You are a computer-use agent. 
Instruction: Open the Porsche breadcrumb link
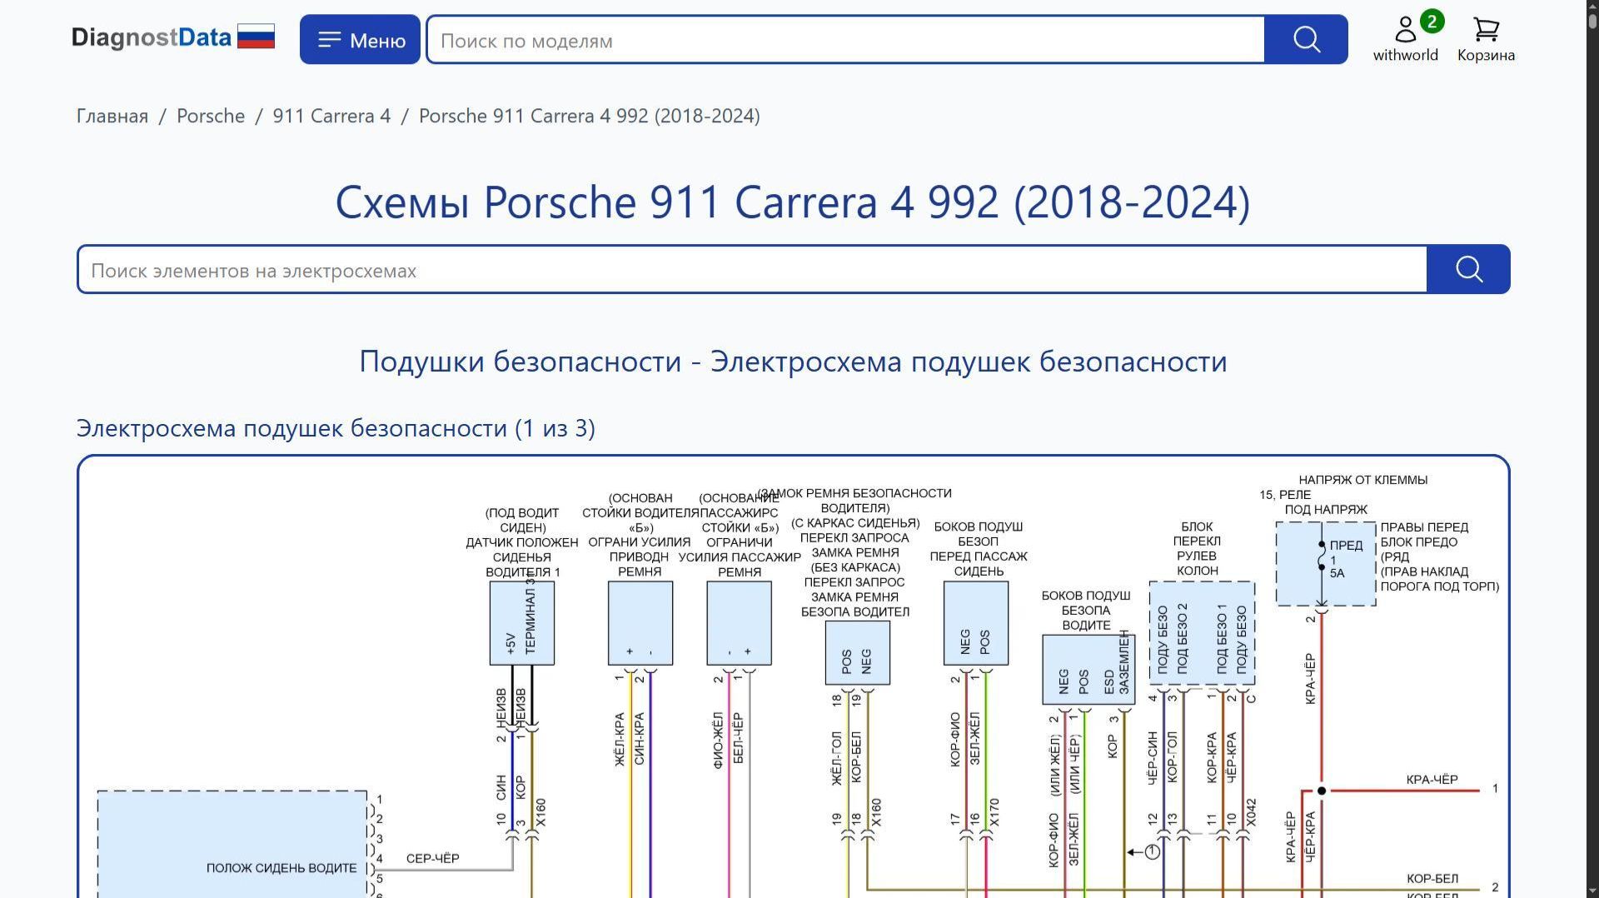point(211,116)
